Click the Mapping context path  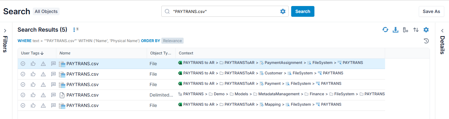coord(260,104)
